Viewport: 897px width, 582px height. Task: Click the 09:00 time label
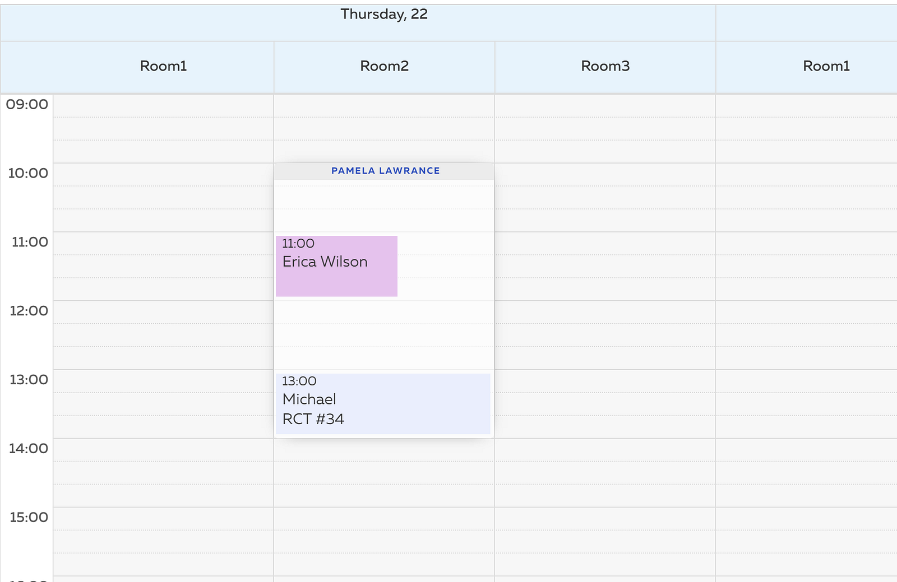[x=27, y=104]
